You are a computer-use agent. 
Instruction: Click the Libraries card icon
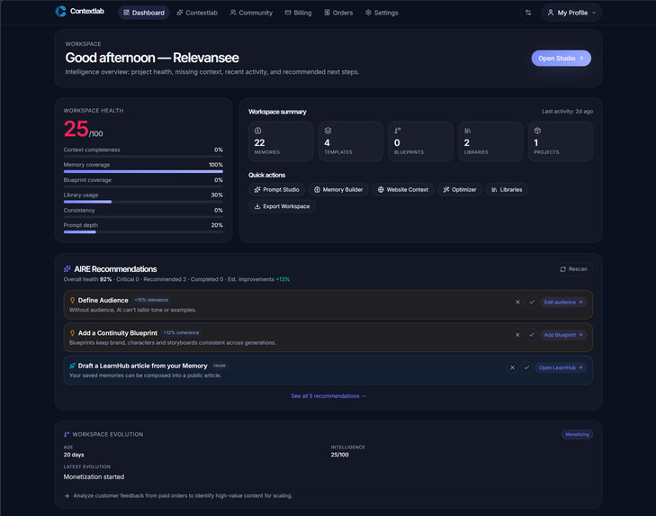point(467,131)
